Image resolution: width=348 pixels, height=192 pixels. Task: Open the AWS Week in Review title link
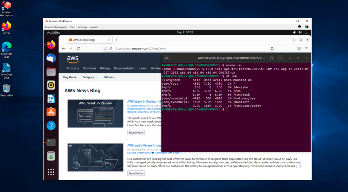pos(144,101)
